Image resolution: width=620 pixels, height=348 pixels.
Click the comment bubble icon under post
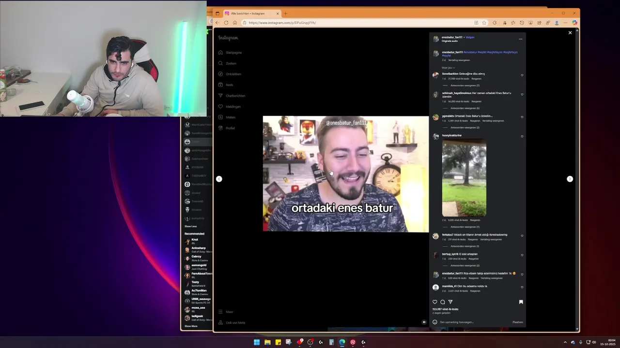coord(442,302)
